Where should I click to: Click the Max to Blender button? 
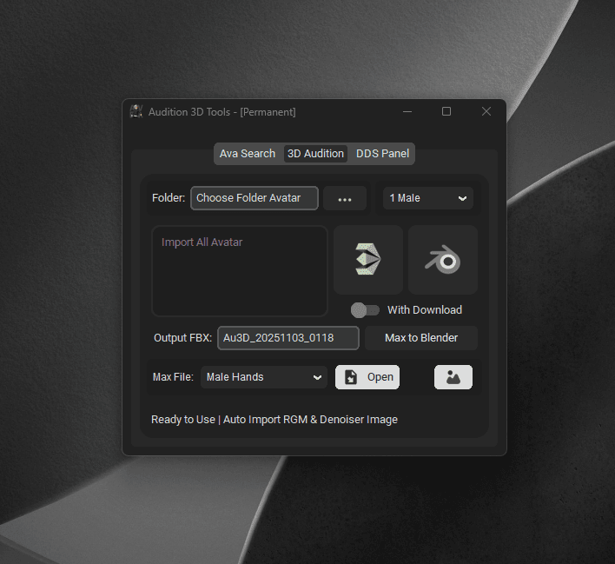[421, 338]
